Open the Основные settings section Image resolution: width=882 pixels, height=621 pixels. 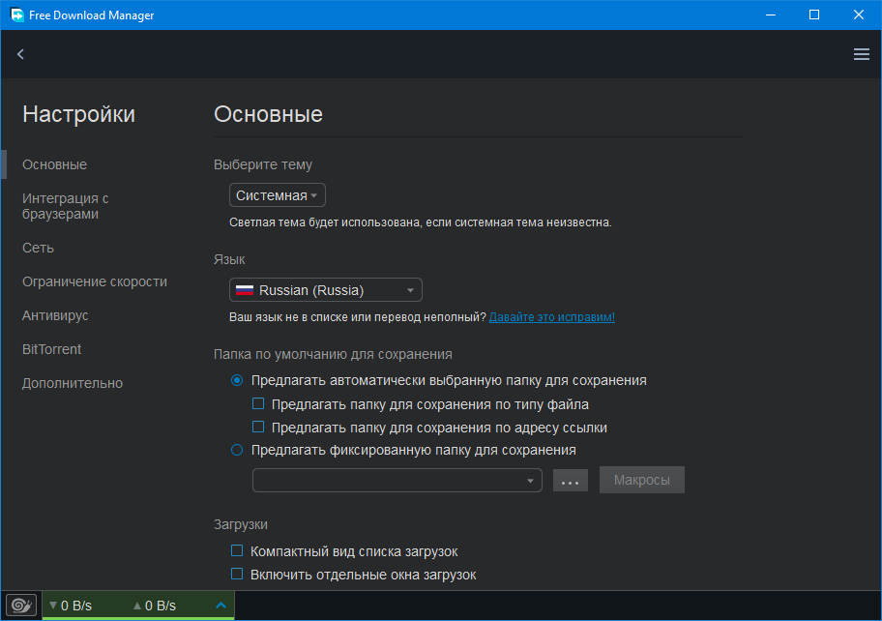tap(54, 164)
